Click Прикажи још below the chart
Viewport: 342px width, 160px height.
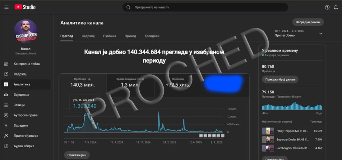(77, 155)
